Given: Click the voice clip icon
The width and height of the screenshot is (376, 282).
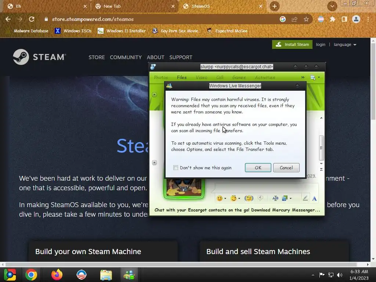Looking at the screenshot, I should (260, 198).
